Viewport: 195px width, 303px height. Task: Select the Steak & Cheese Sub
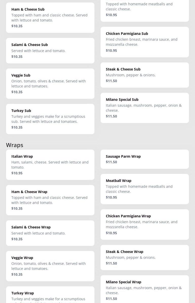point(145,75)
